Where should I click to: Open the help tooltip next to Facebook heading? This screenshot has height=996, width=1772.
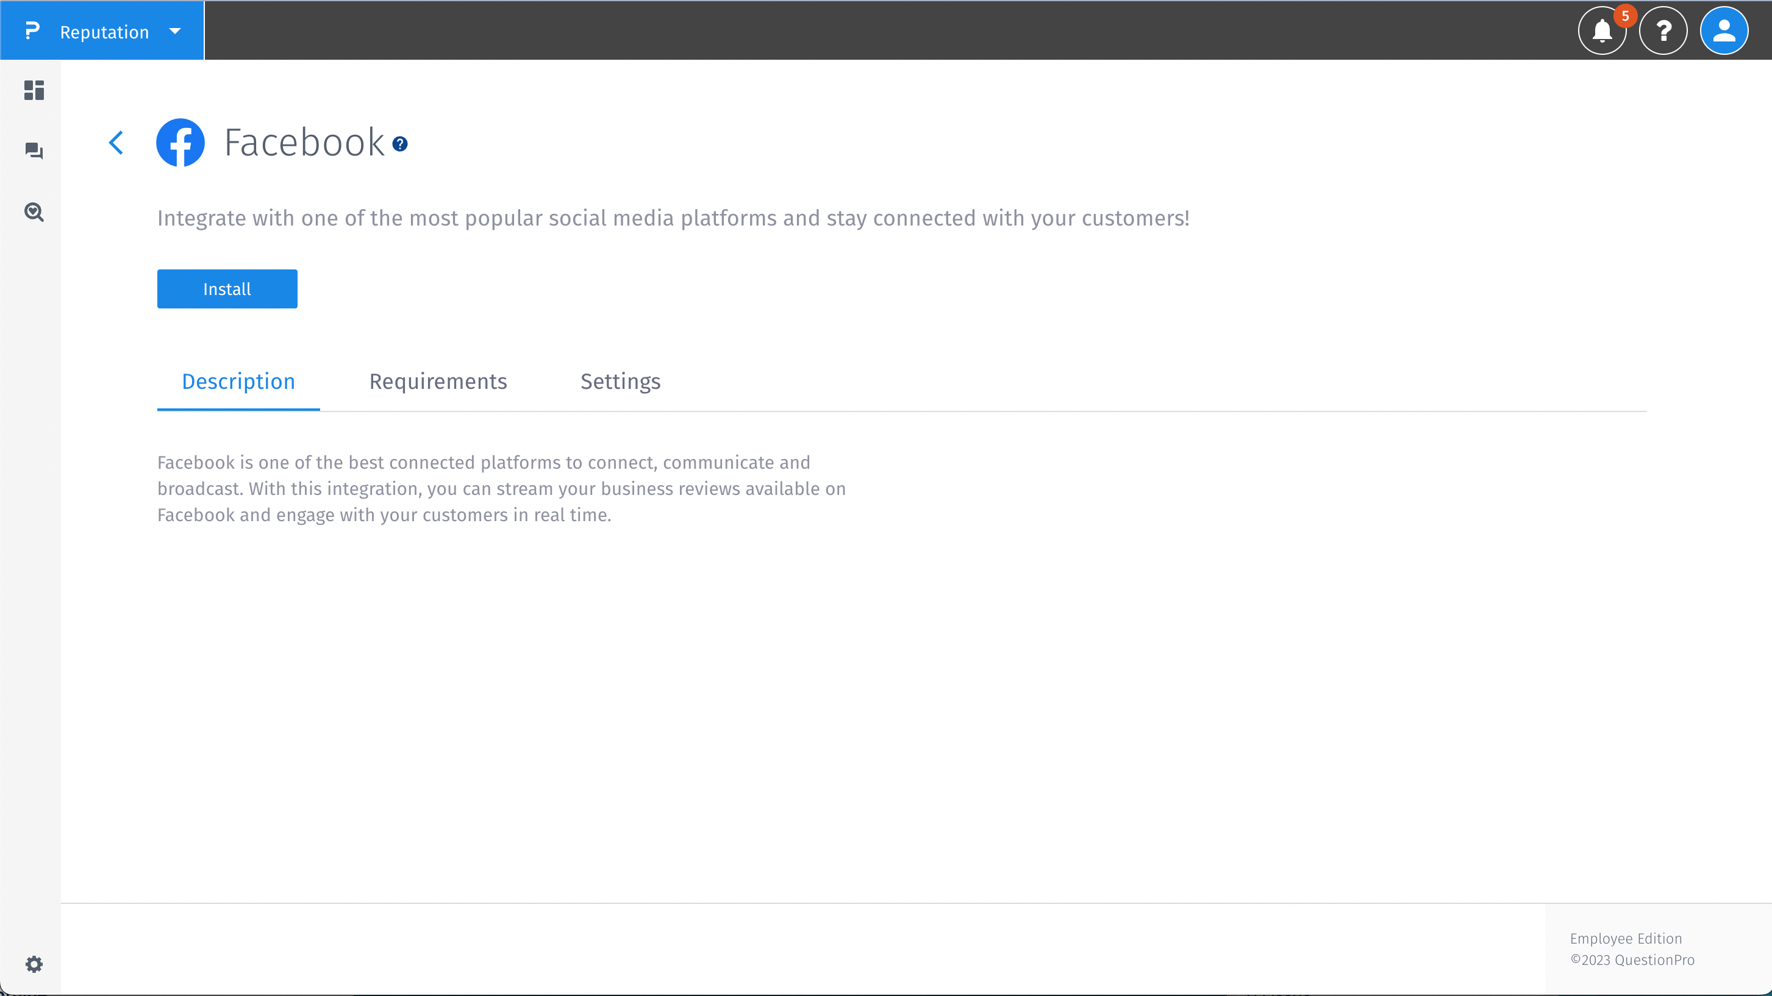click(399, 144)
